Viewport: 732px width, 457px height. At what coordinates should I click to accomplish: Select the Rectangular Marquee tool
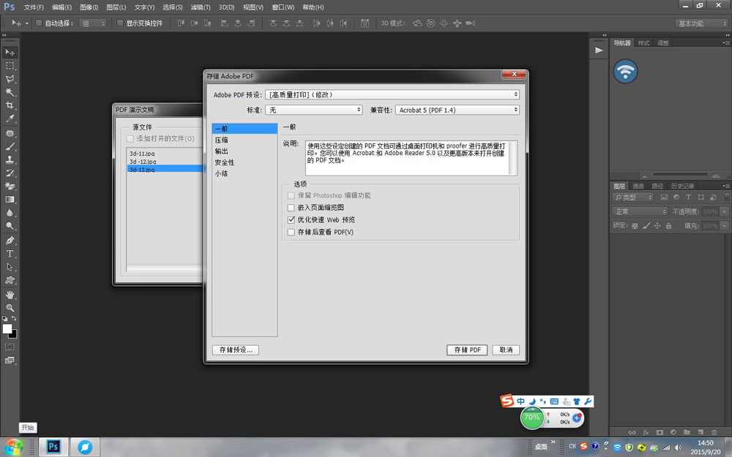pyautogui.click(x=10, y=66)
